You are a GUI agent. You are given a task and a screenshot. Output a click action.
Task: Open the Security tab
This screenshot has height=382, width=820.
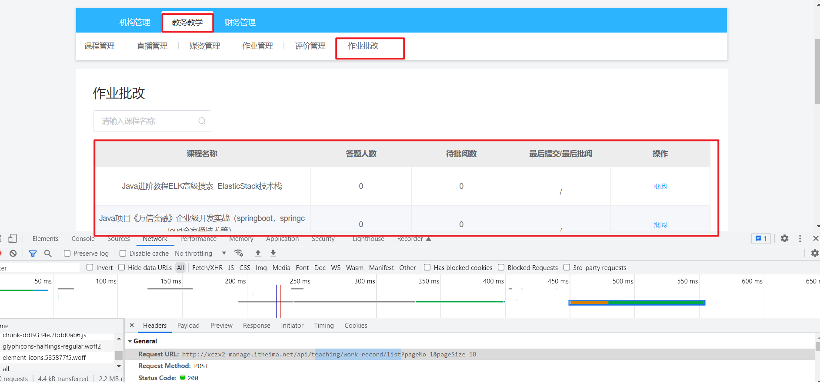pyautogui.click(x=323, y=239)
